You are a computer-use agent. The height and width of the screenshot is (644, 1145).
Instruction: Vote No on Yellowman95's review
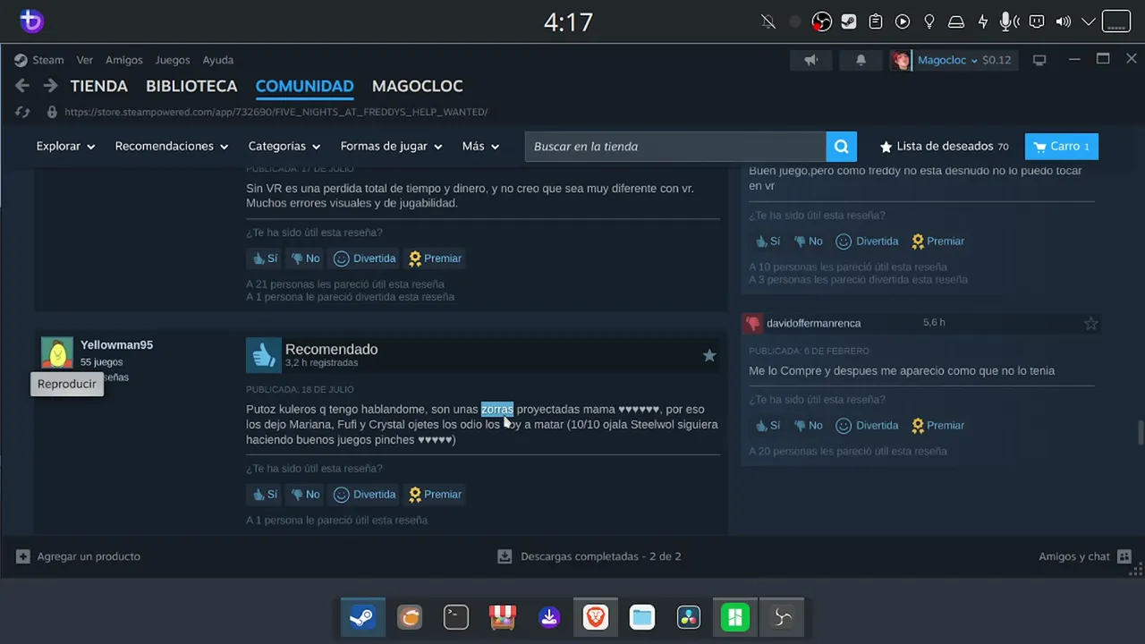pyautogui.click(x=305, y=495)
